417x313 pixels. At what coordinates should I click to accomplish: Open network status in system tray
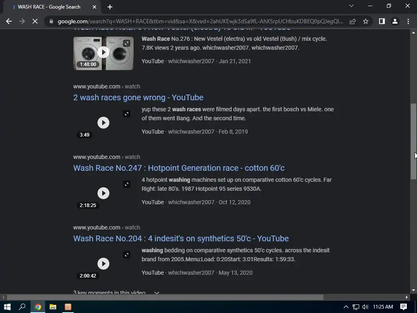pyautogui.click(x=356, y=307)
